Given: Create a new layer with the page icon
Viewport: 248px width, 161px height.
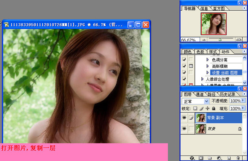Looking at the screenshot, I should 229,158.
